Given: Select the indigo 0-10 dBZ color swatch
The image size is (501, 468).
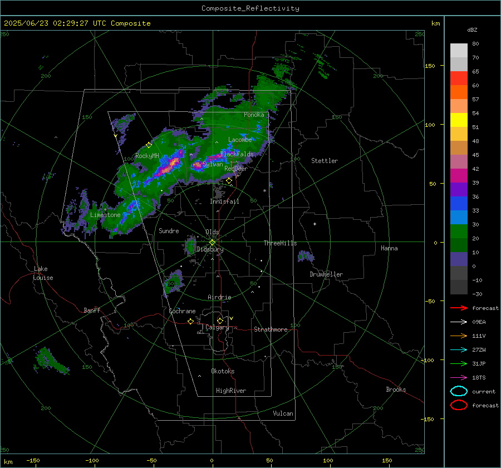Looking at the screenshot, I should (459, 259).
